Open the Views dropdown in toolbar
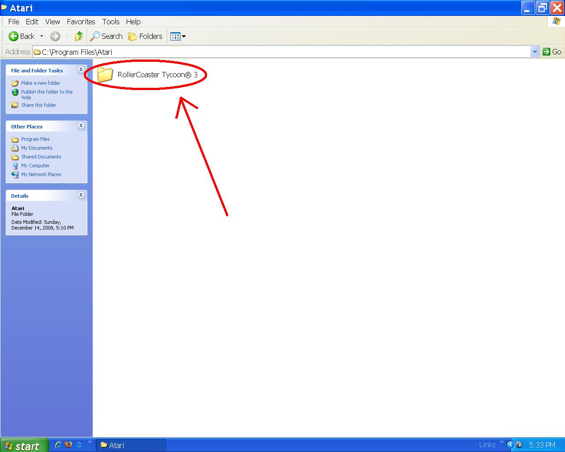565x452 pixels. [x=178, y=36]
